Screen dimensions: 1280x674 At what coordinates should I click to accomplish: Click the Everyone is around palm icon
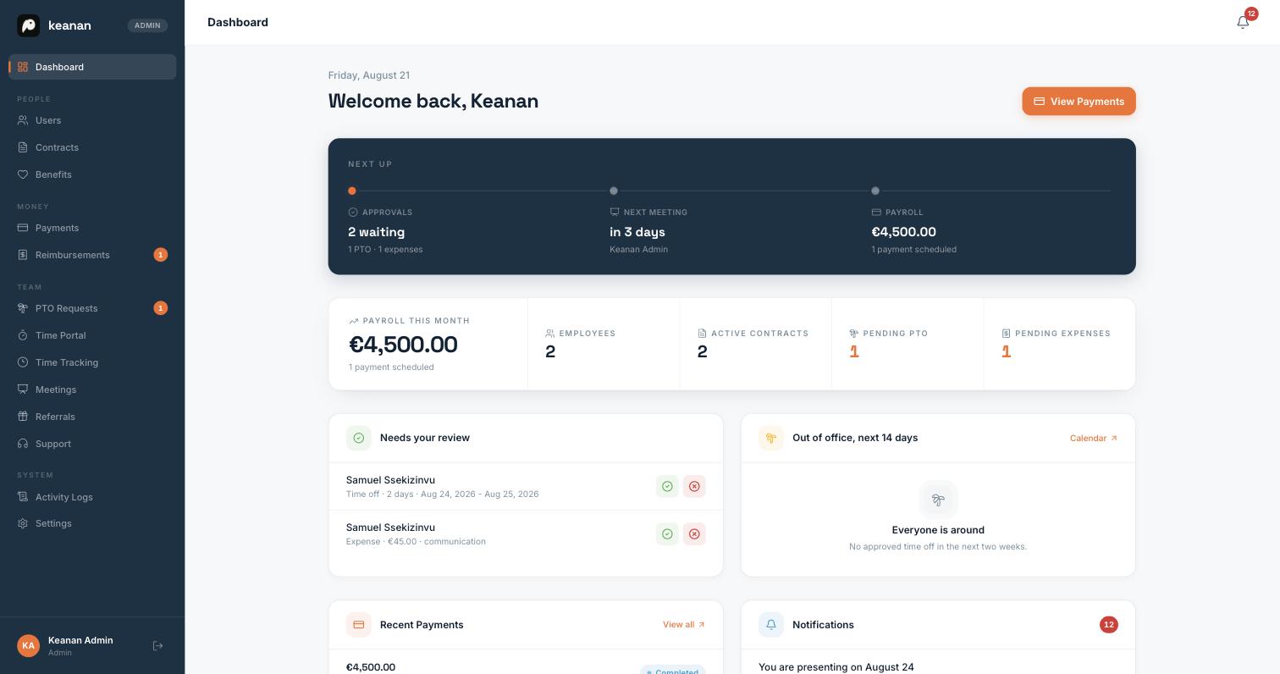(938, 500)
